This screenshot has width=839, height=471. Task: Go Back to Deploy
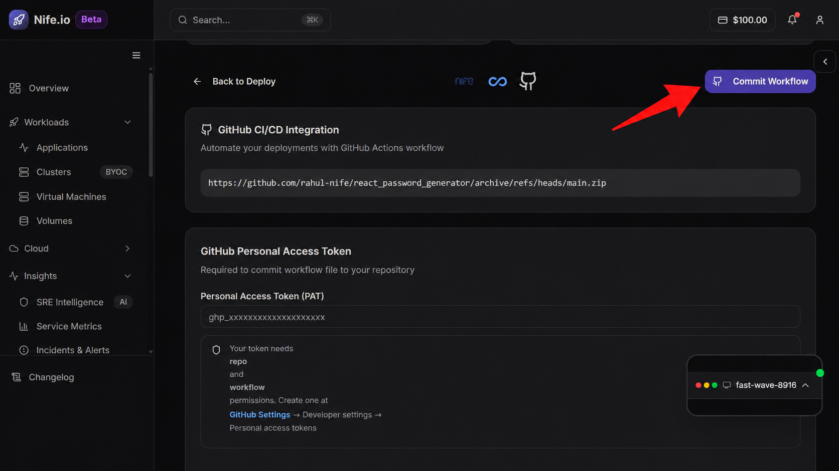click(x=234, y=81)
